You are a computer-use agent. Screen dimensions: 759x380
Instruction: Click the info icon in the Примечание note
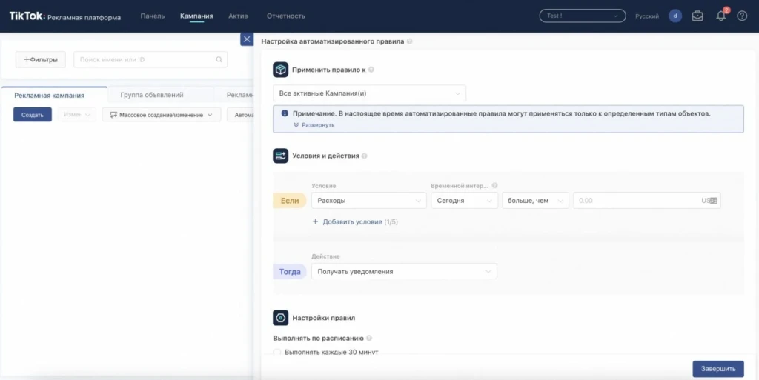(x=285, y=113)
